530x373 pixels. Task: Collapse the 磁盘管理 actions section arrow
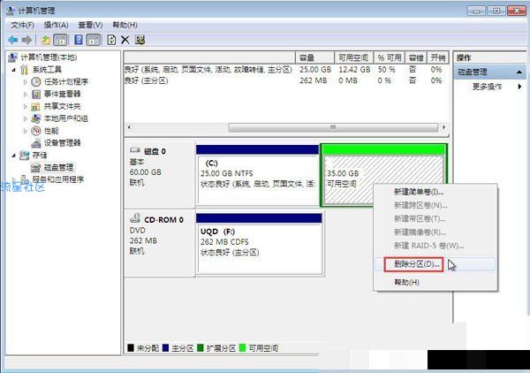coord(519,72)
